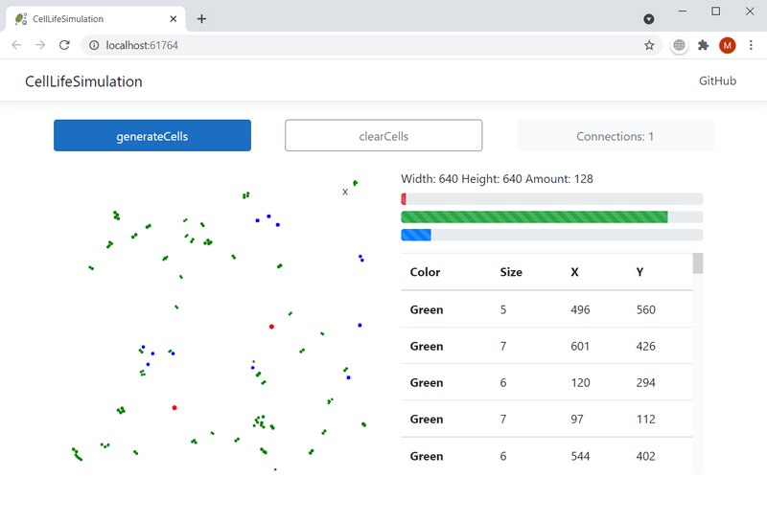Click the X value 496 cell
The width and height of the screenshot is (767, 523).
580,310
